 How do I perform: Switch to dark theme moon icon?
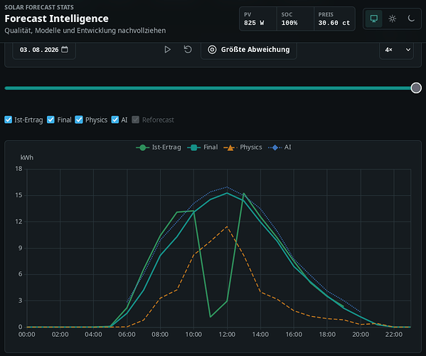click(x=411, y=19)
